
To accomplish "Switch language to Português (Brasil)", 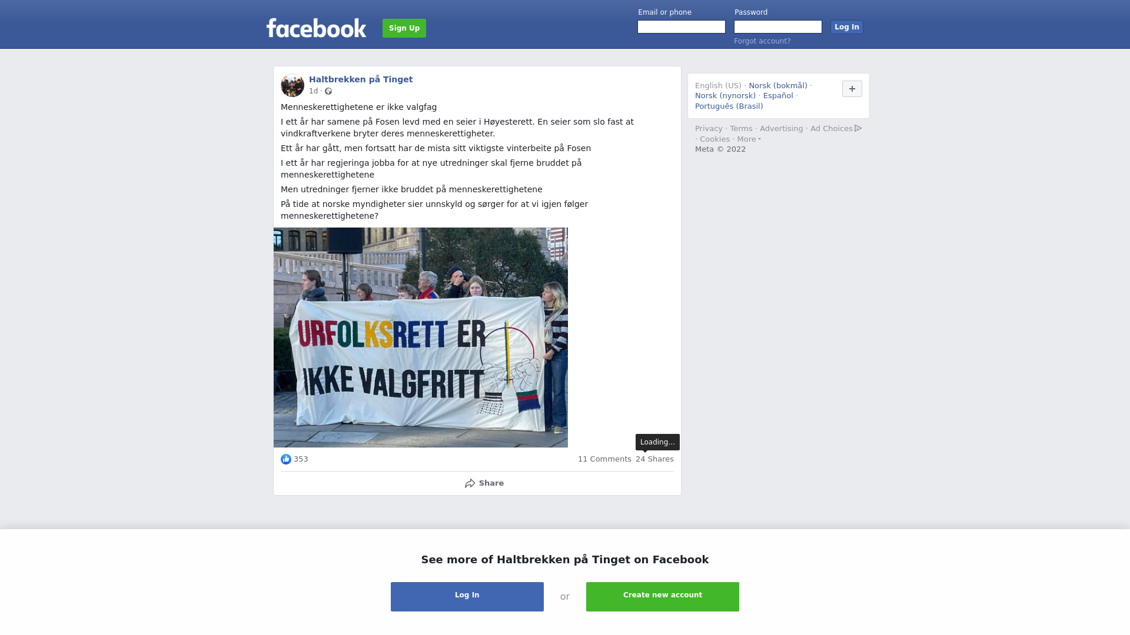I will click(729, 106).
